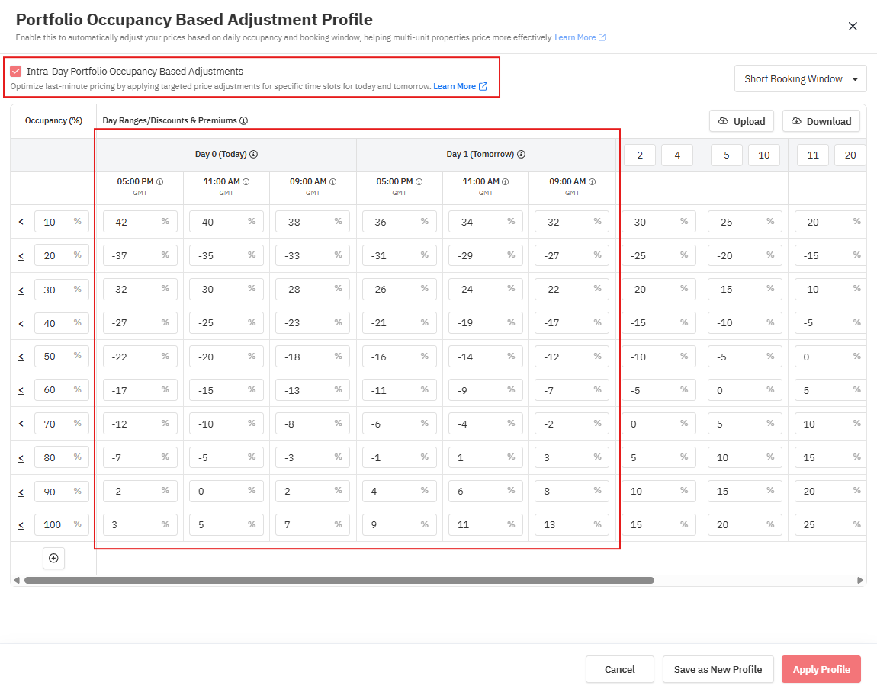Viewport: 877px width, 692px height.
Task: Click Save as New Profile
Action: pyautogui.click(x=718, y=669)
